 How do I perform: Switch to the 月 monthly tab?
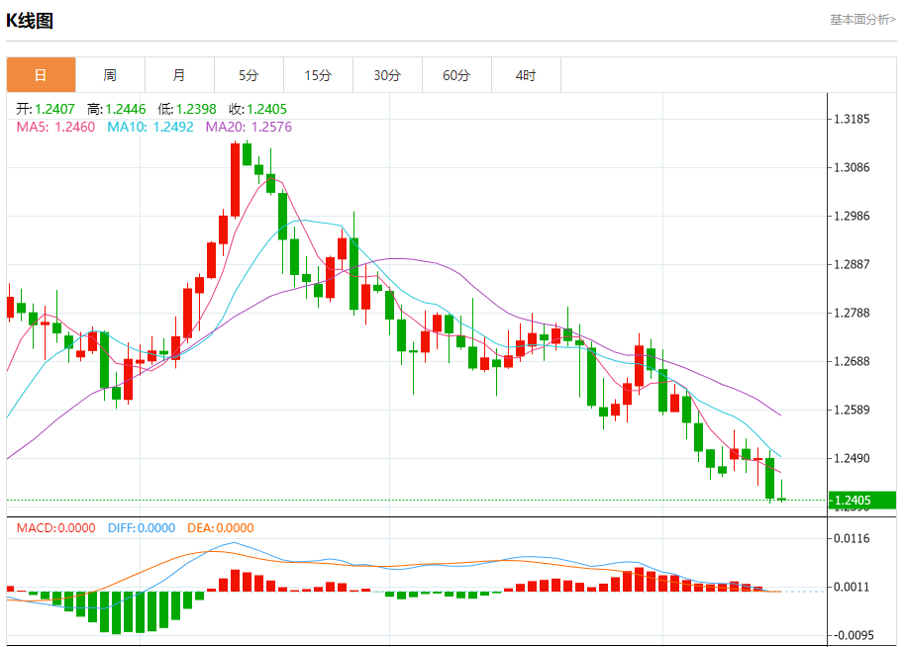[179, 75]
